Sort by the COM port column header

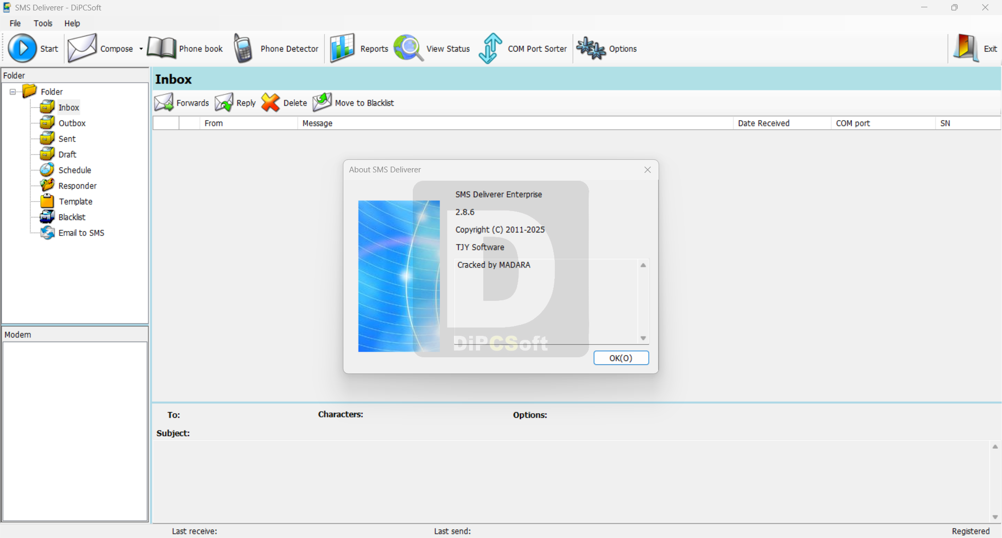[883, 123]
